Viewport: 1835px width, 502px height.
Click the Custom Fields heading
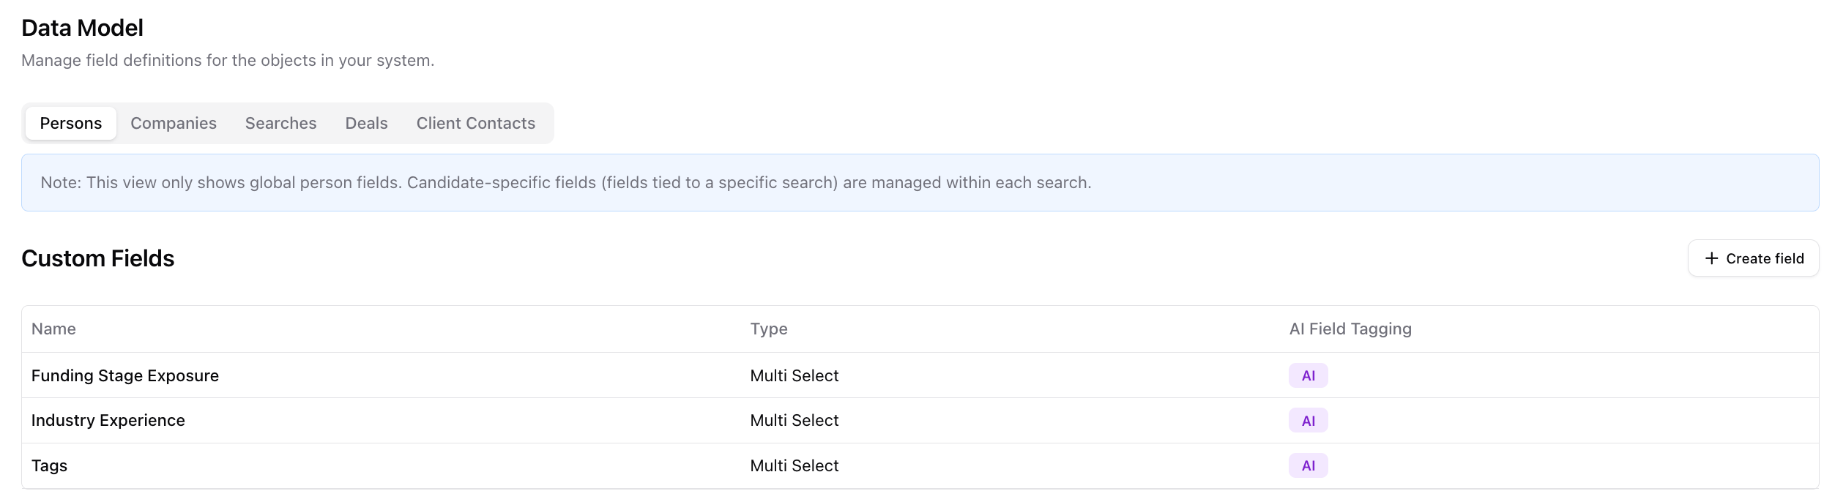tap(98, 258)
